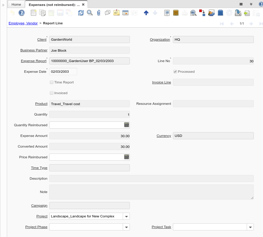Follow the Employee, Vendor breadcrumb link

[23, 23]
